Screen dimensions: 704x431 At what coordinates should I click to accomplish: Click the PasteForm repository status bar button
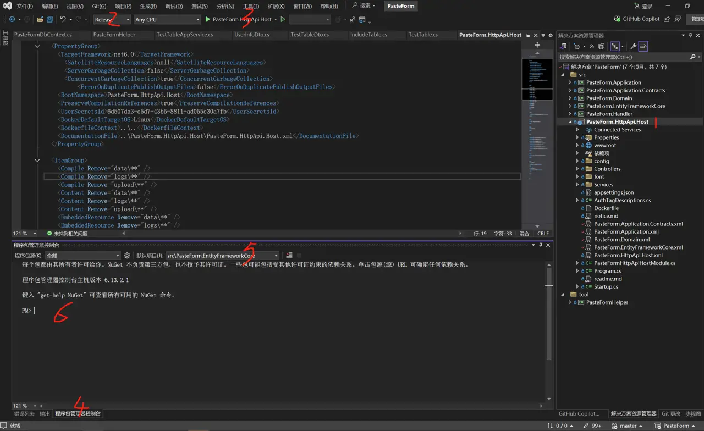[x=675, y=426]
